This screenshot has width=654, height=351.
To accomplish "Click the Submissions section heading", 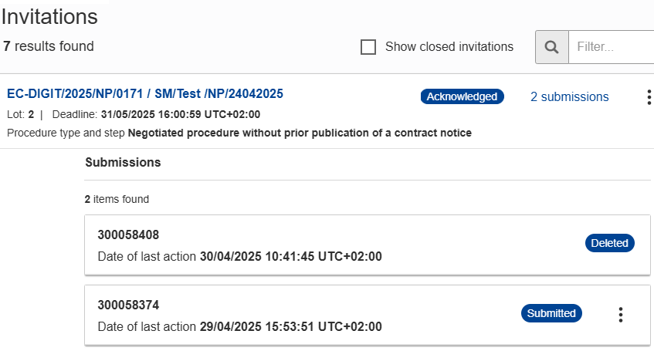I will pyautogui.click(x=123, y=163).
